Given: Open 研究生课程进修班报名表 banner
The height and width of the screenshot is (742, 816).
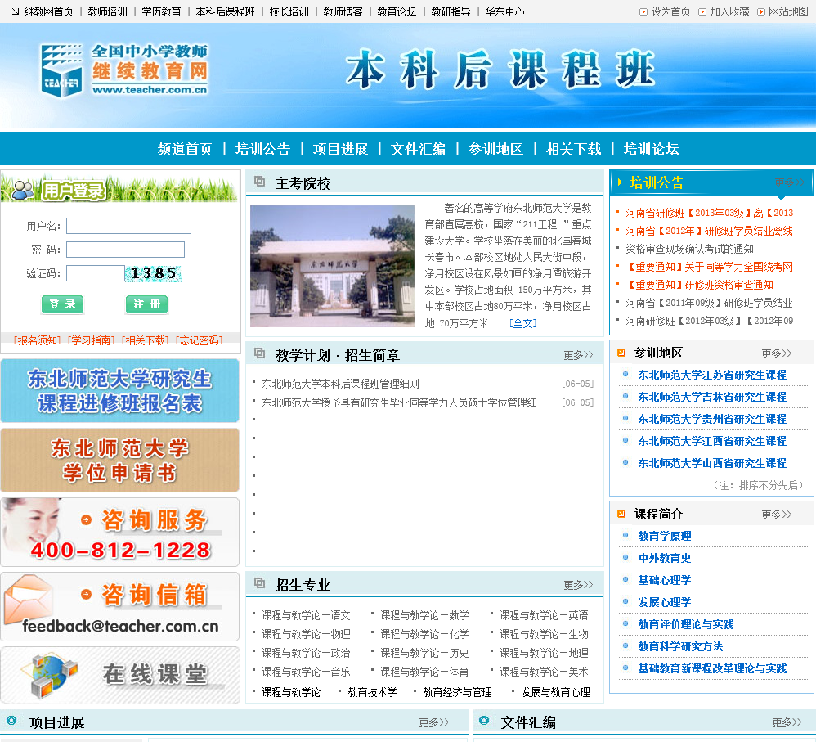Looking at the screenshot, I should (119, 390).
